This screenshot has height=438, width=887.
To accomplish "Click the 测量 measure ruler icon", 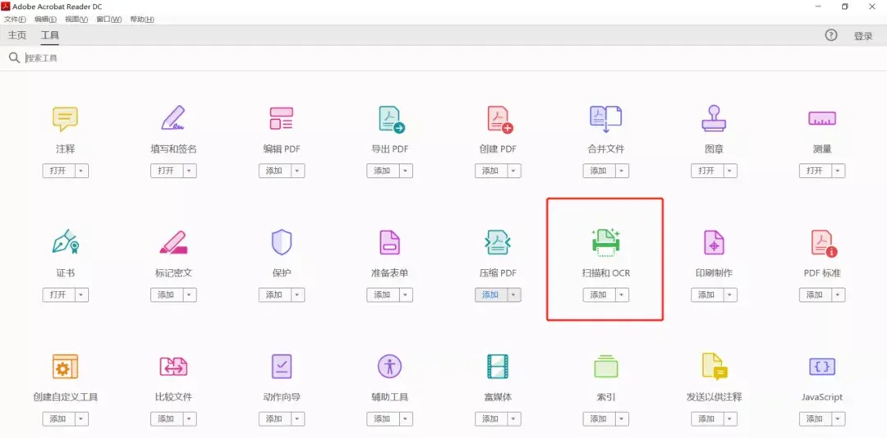I will coord(822,119).
